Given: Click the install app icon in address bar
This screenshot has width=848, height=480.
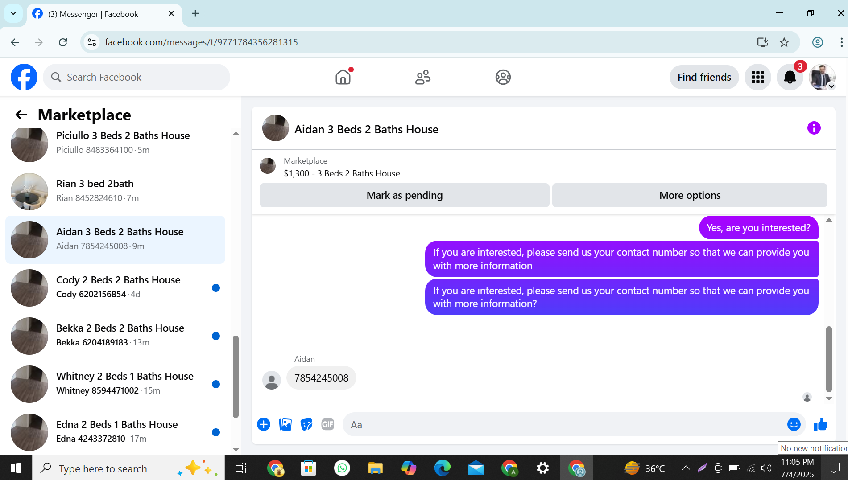Looking at the screenshot, I should [762, 42].
